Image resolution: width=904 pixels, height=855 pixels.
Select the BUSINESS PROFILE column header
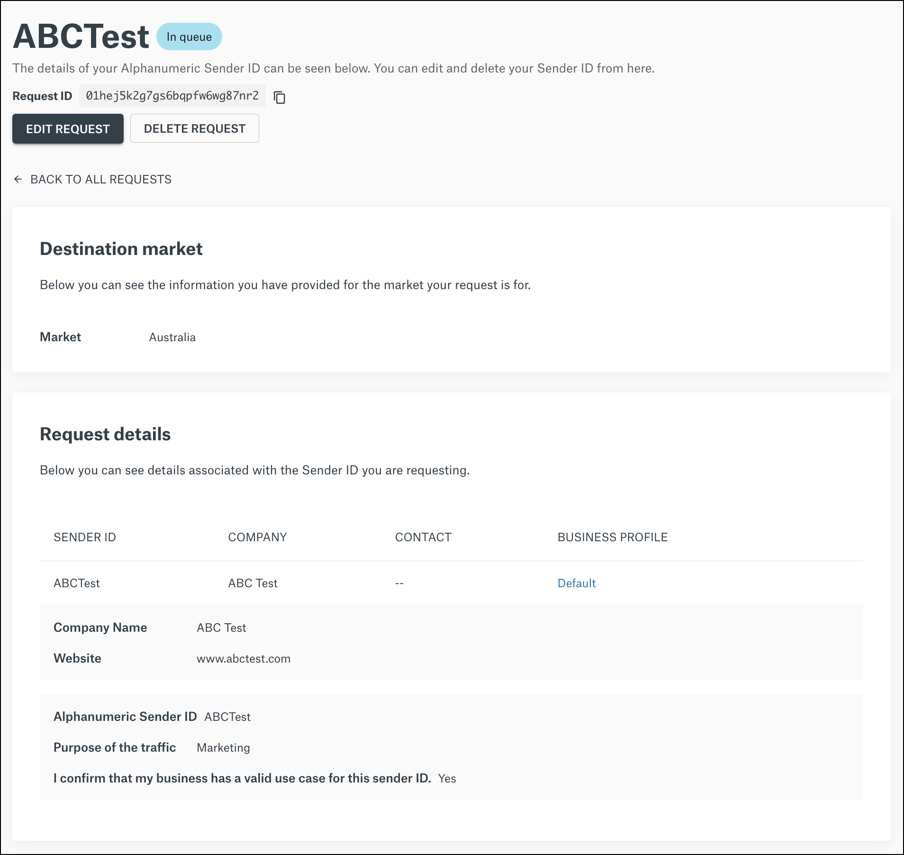pos(612,537)
